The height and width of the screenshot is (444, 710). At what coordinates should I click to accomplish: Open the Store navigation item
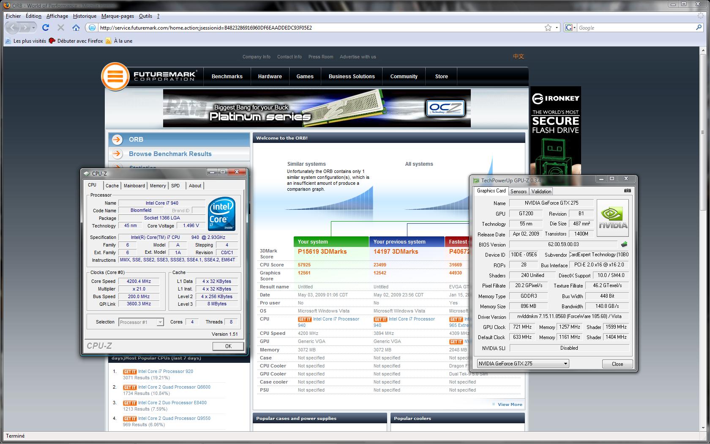[x=441, y=77]
